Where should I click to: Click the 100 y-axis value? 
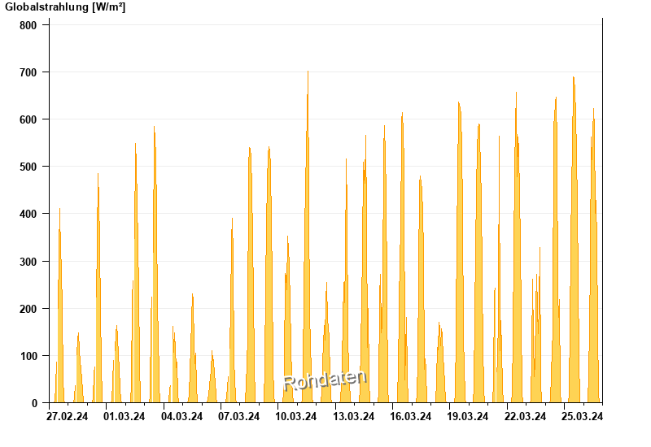point(28,356)
